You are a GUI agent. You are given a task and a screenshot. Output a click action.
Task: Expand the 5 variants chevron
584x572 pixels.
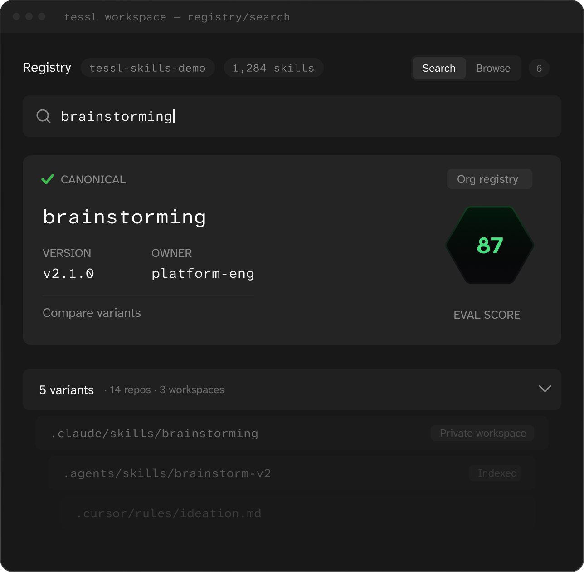click(x=545, y=389)
